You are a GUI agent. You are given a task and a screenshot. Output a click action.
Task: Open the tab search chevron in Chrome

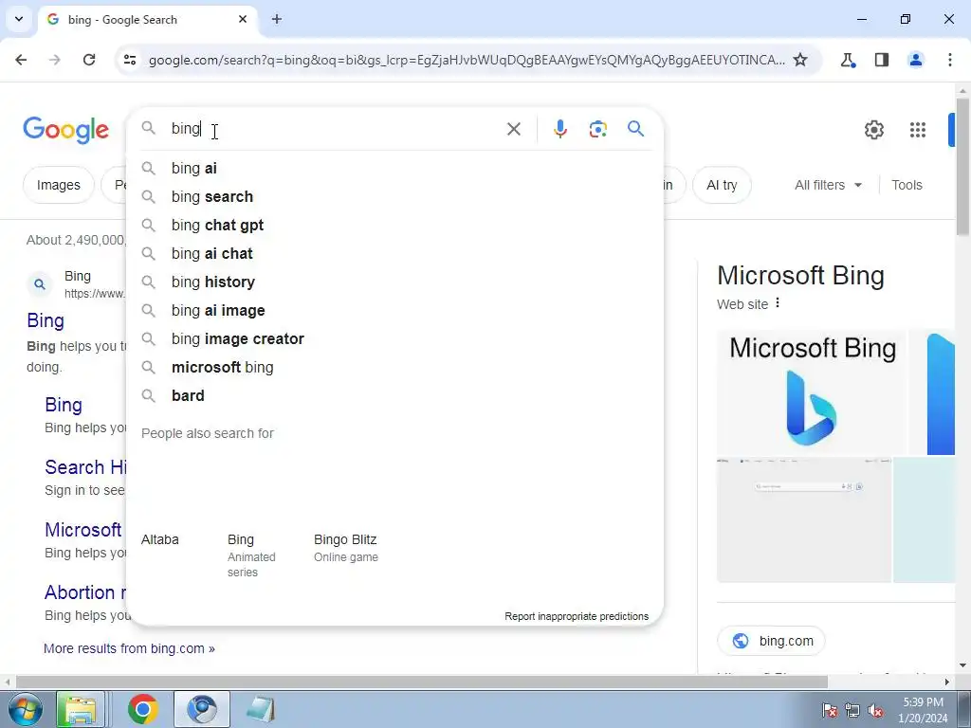(19, 19)
